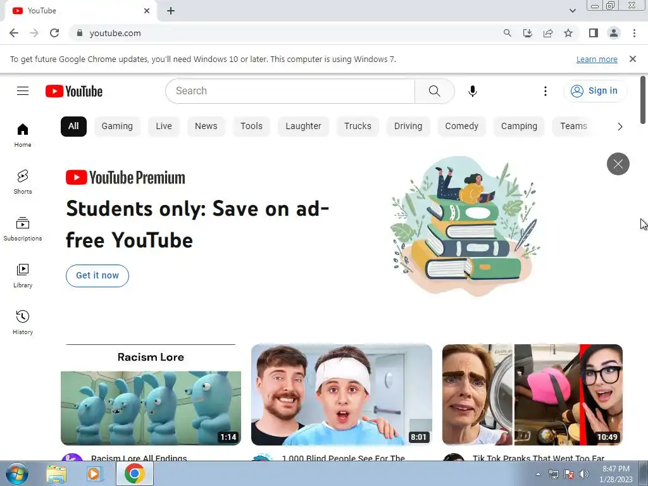648x486 pixels.
Task: Select the News filter chip
Action: 206,127
